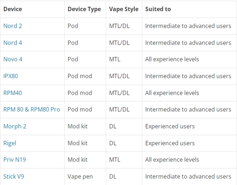Viewport: 237px width, 185px height.
Task: Select the MTL cell in Novo 4 row
Action: tap(115, 59)
